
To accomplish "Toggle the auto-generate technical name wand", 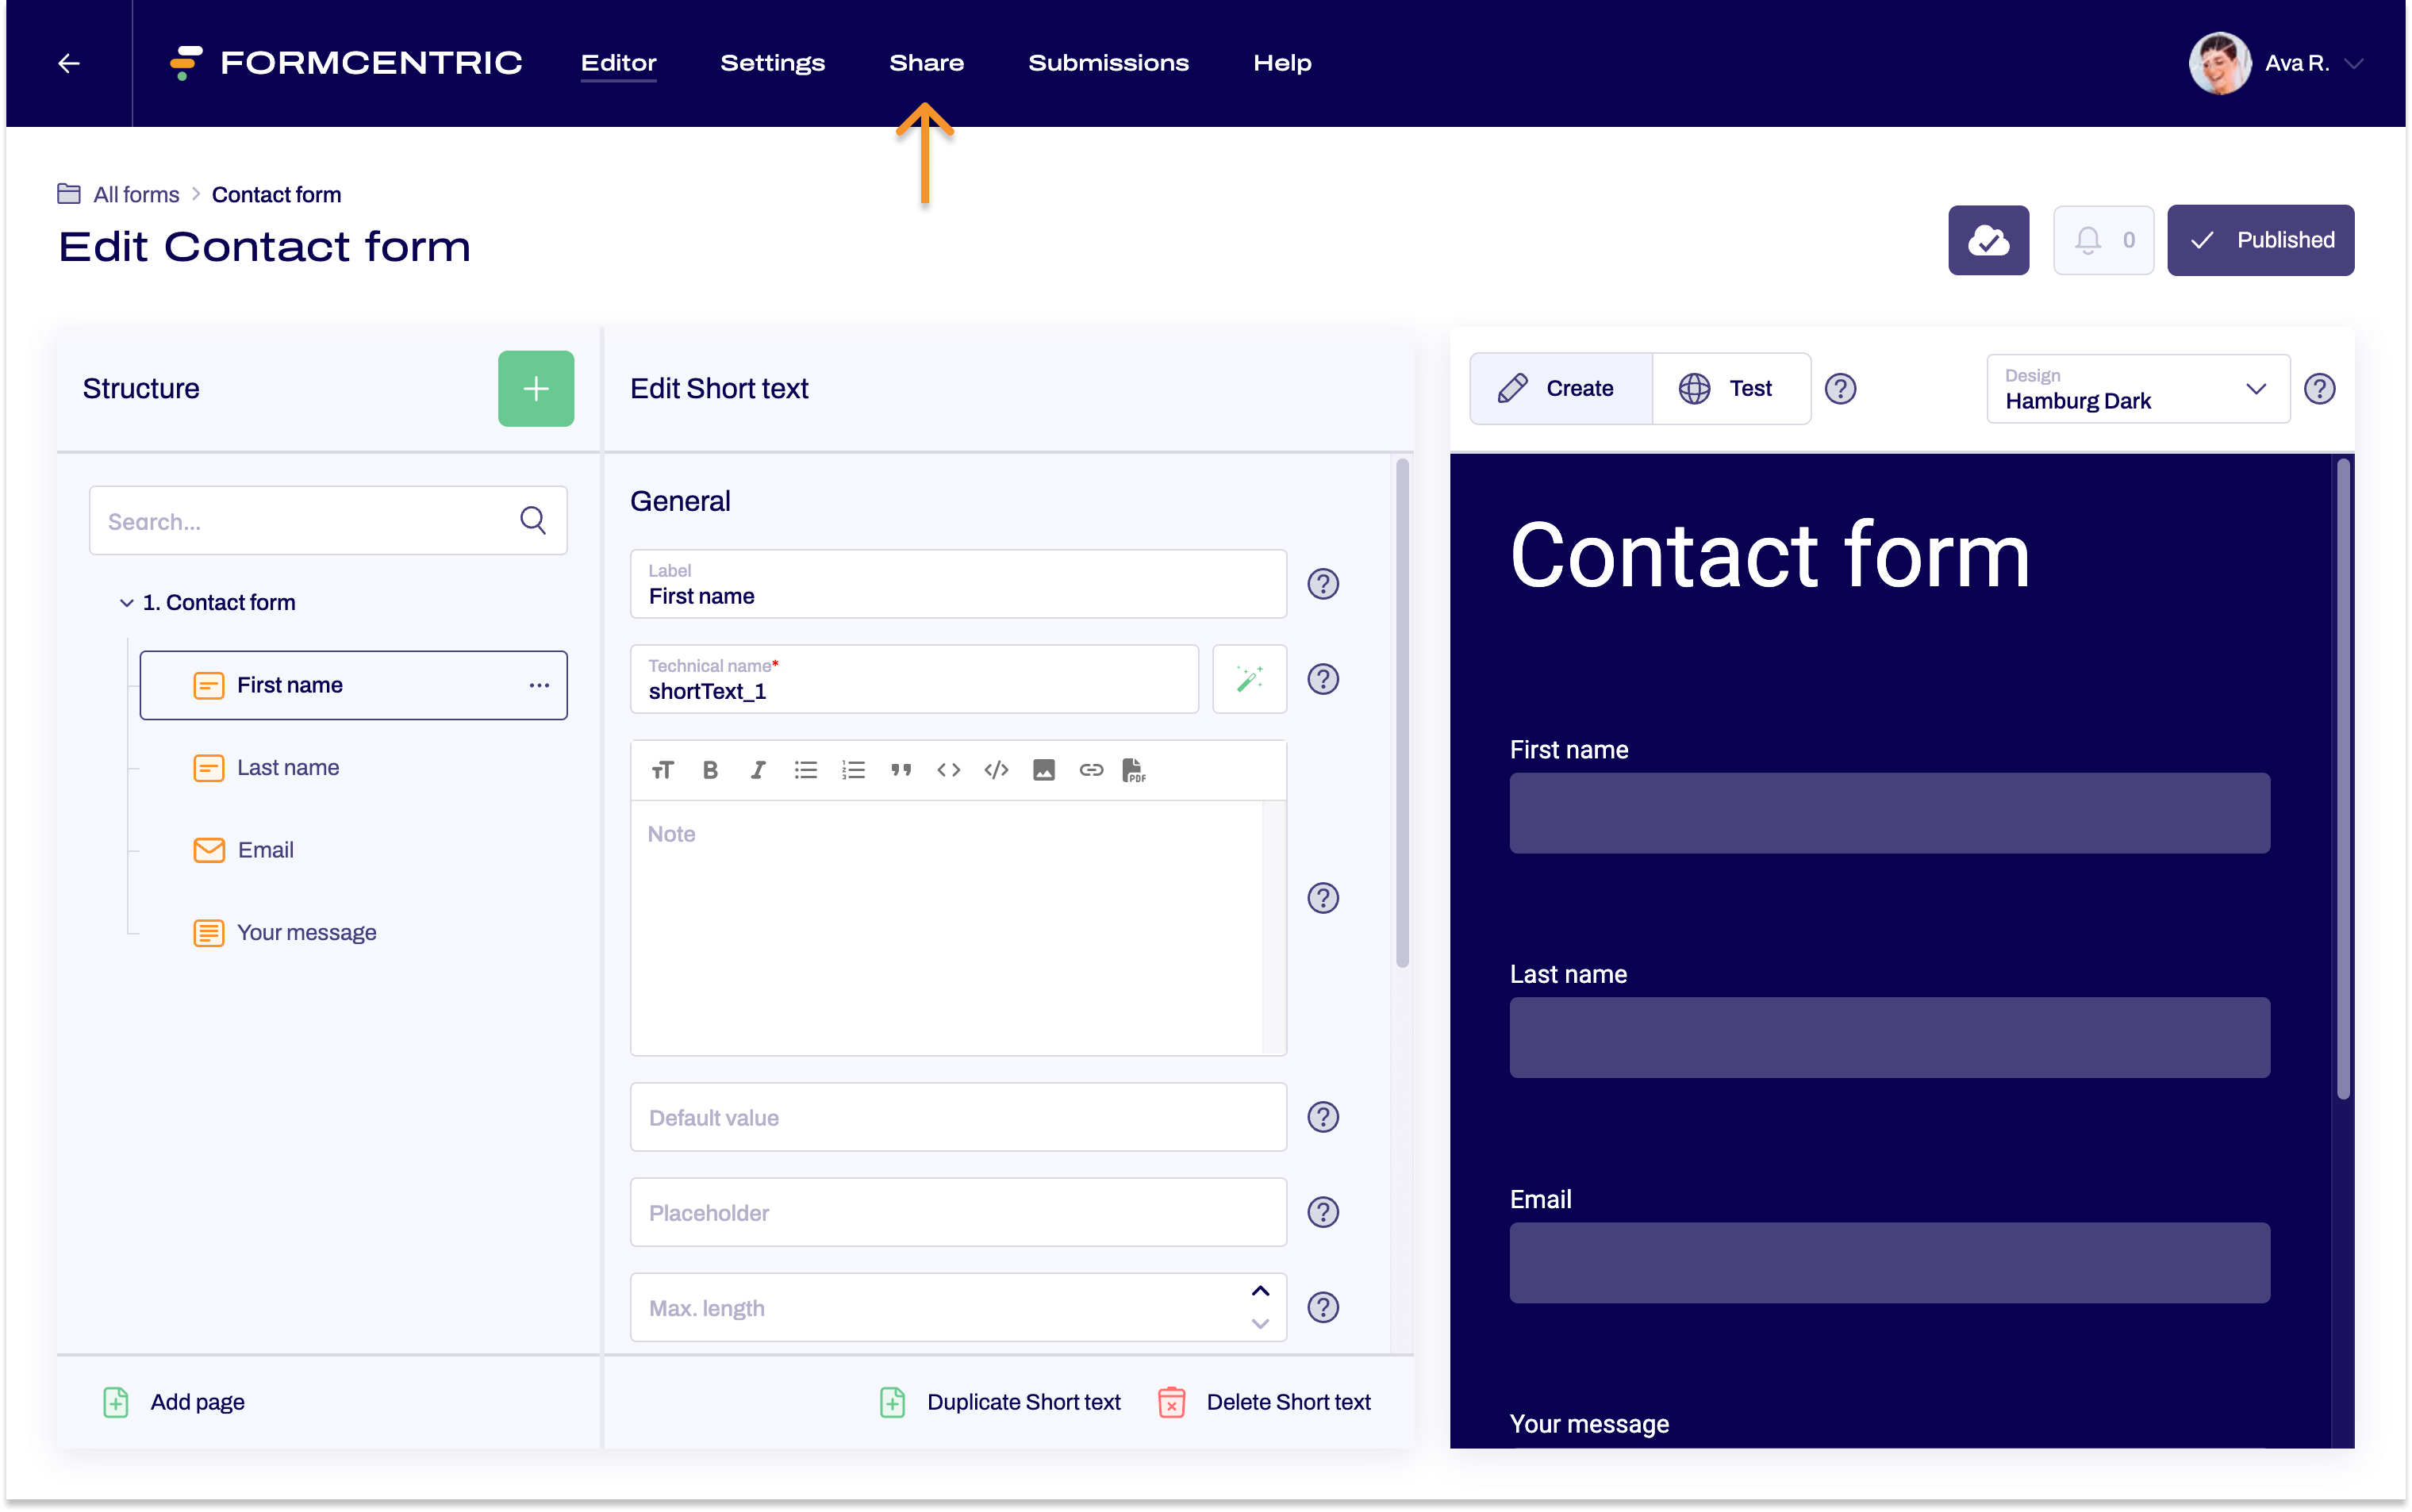I will click(1250, 679).
